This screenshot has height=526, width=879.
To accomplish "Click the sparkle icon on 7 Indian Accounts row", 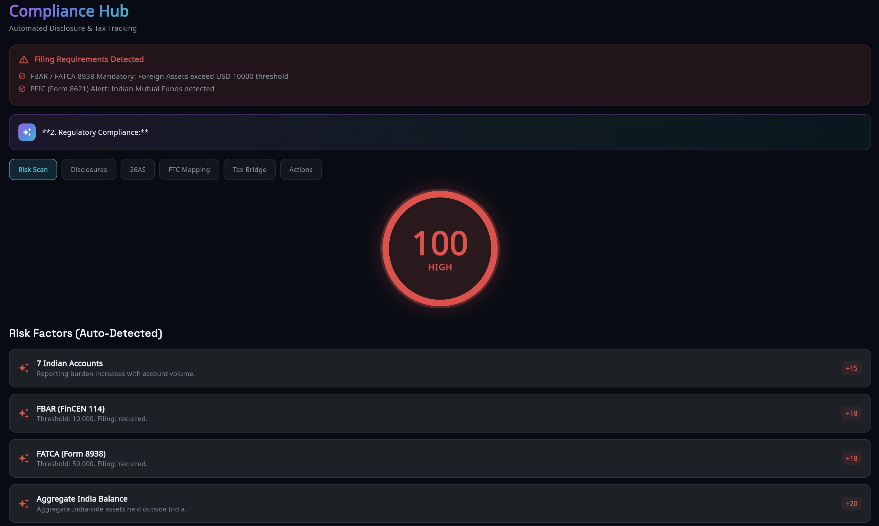I will pyautogui.click(x=24, y=368).
